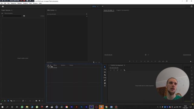
Task: Switch to Markers panel tab
Action: [63, 65]
